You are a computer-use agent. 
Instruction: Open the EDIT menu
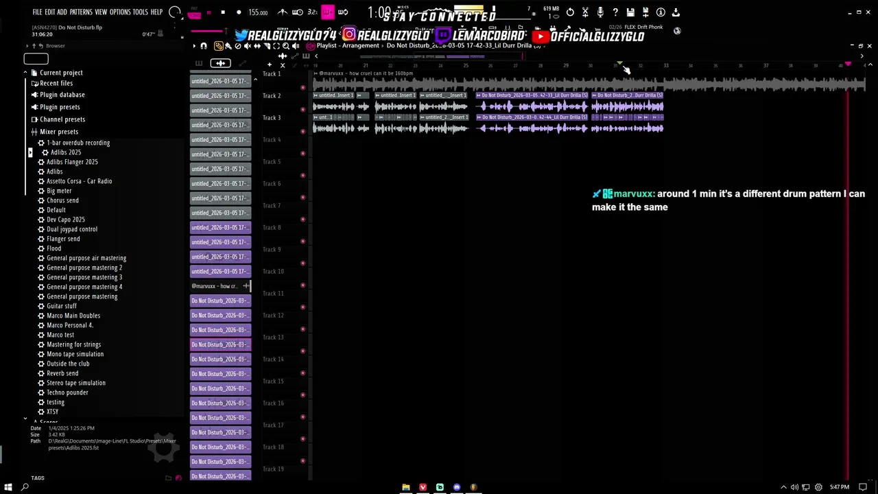pos(50,12)
